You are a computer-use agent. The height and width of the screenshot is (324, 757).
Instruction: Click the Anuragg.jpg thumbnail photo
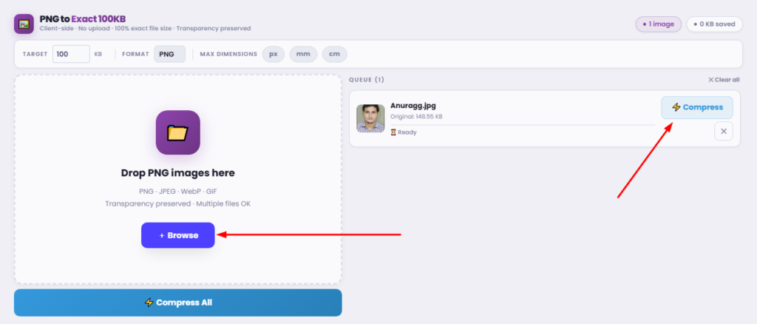coord(370,118)
